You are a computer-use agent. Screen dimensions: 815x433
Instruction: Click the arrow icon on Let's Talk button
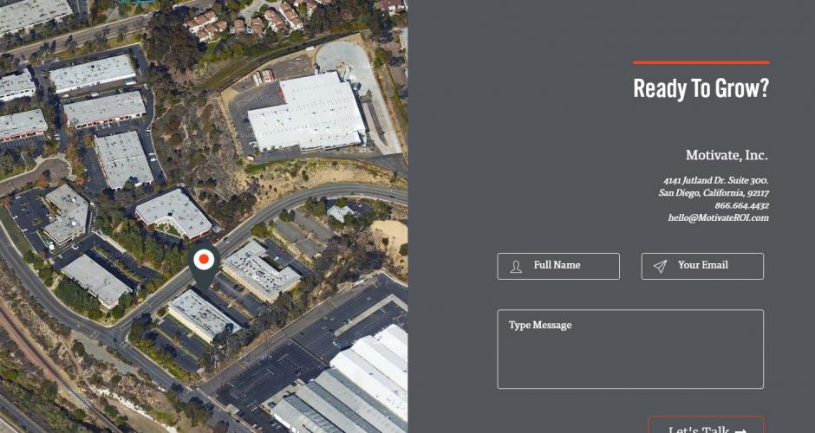click(x=740, y=430)
